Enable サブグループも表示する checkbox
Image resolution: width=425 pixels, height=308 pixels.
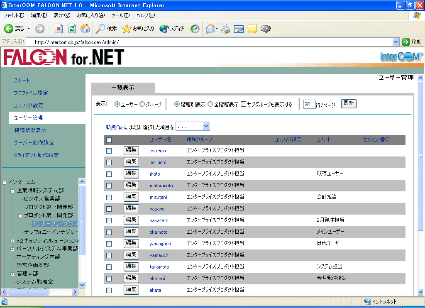click(243, 104)
